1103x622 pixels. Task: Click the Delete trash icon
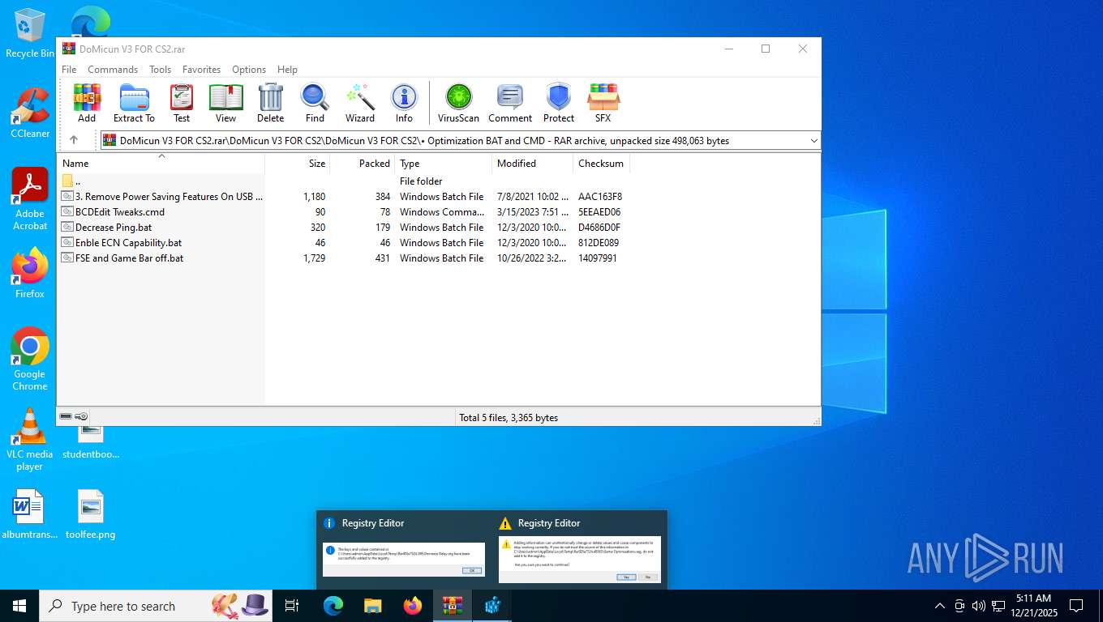click(x=270, y=103)
